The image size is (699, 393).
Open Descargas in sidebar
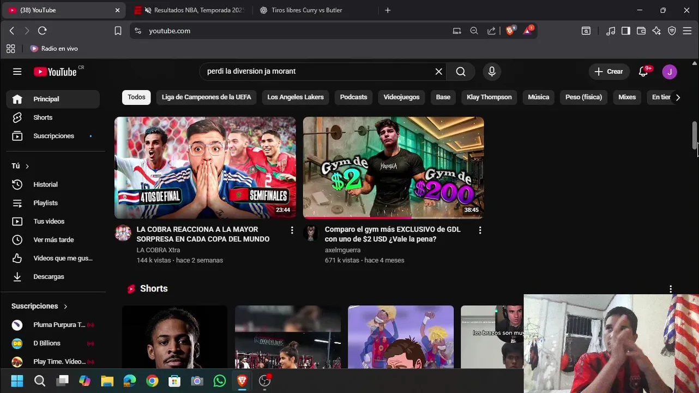53,277
